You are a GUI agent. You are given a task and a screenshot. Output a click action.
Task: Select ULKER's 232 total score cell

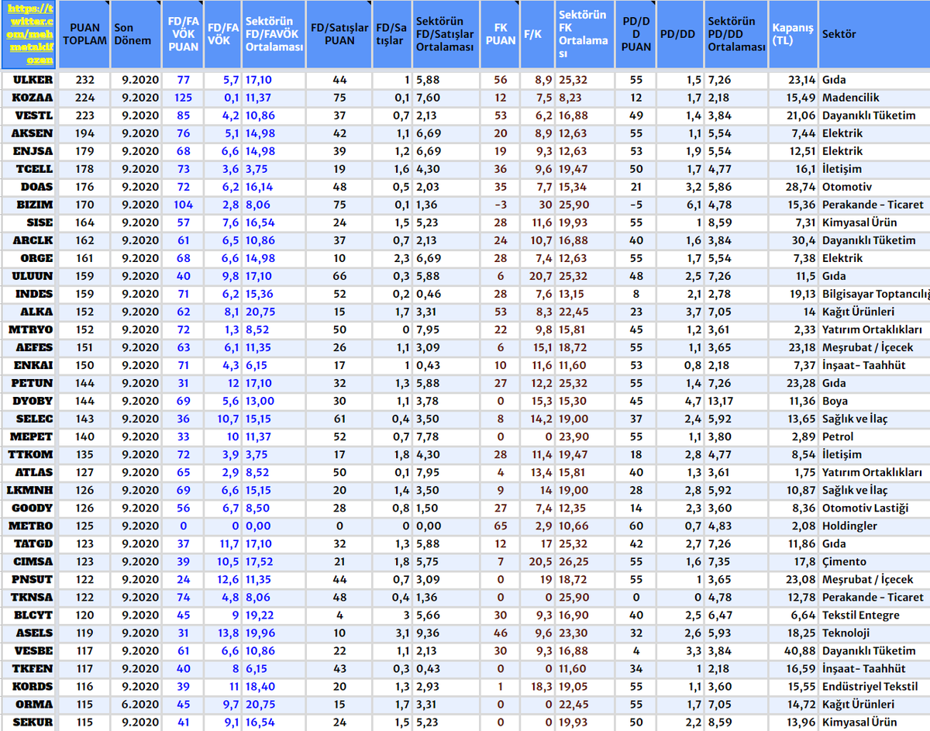pos(84,80)
